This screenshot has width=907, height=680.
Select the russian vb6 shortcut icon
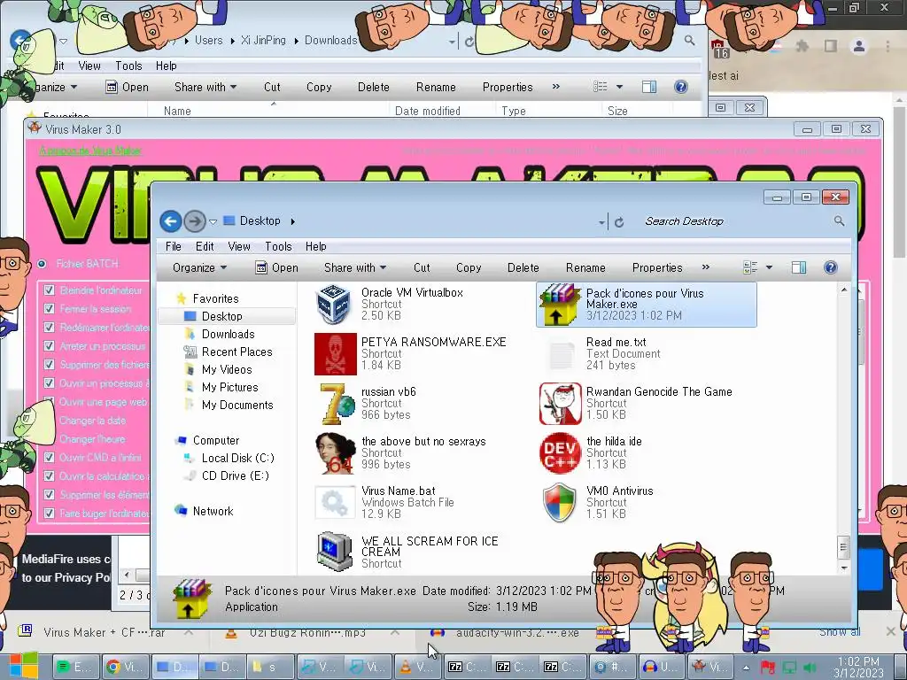tap(337, 404)
